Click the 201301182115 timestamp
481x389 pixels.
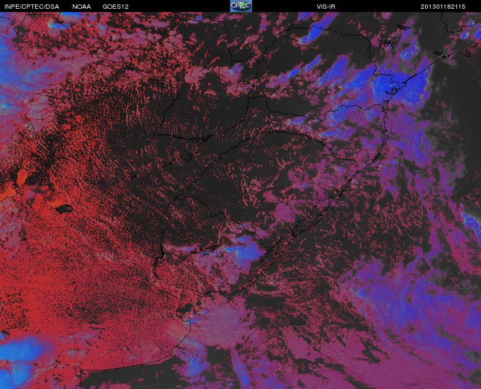click(443, 7)
